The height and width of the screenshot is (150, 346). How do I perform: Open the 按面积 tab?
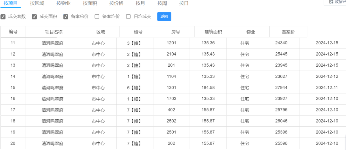point(90,3)
